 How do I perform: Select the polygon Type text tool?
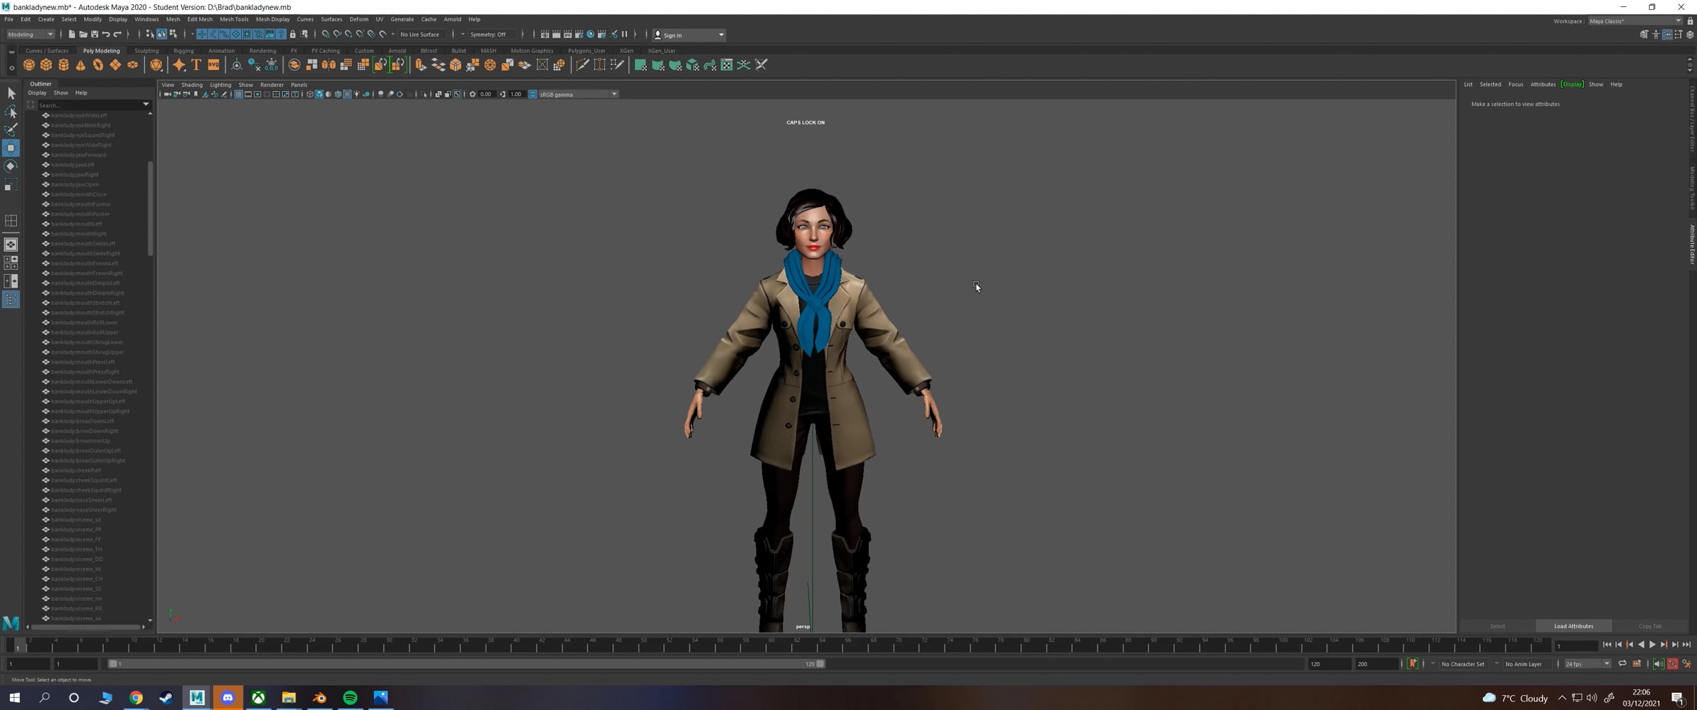pos(196,65)
